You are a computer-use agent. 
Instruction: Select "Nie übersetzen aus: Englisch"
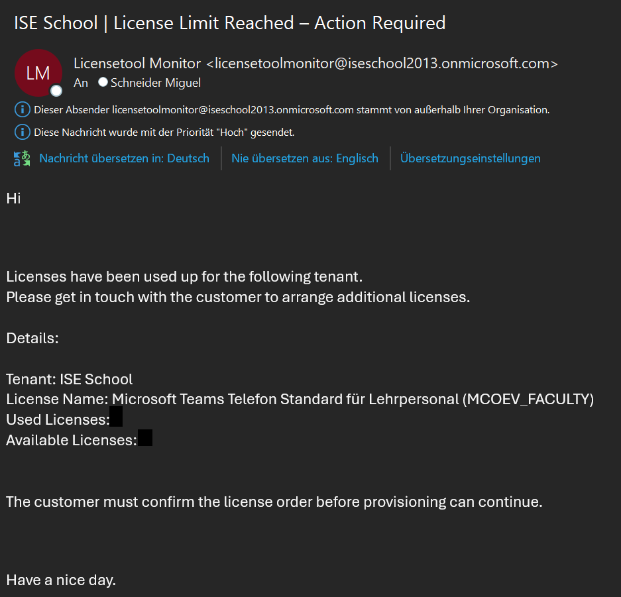pos(304,158)
